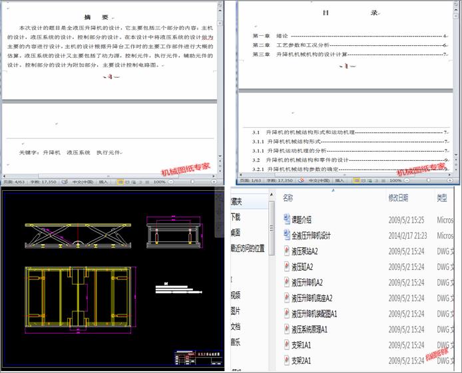
Task: Click zoom out minus in right Word window
Action: pos(407,180)
